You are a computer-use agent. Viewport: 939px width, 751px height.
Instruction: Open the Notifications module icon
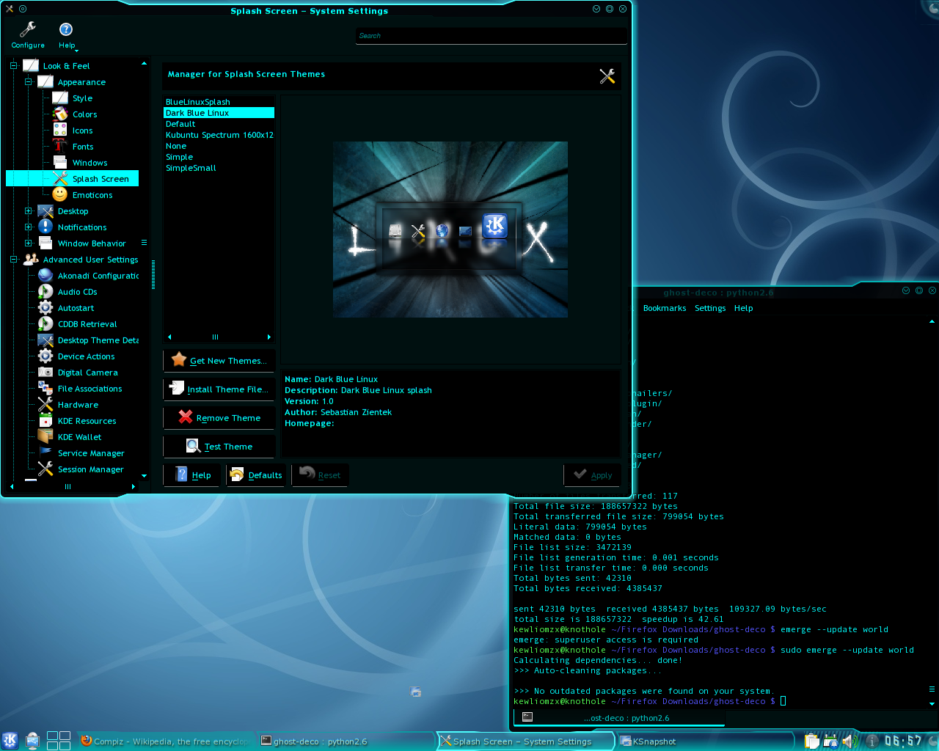45,227
